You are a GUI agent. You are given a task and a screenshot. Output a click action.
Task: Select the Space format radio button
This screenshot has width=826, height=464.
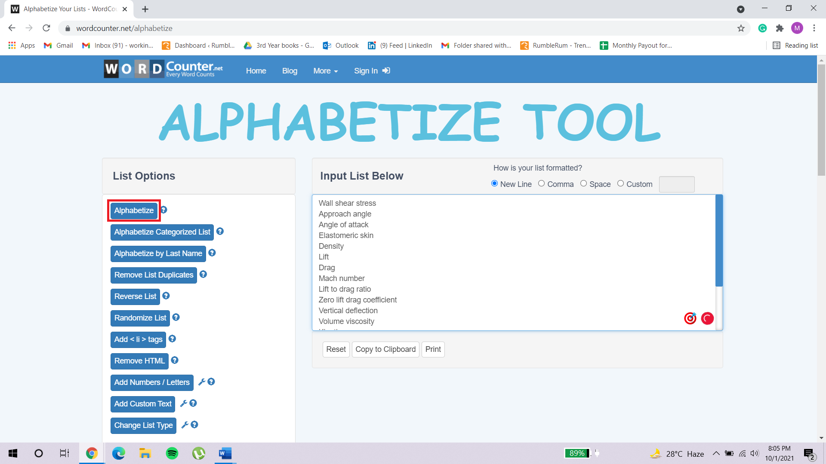584,183
